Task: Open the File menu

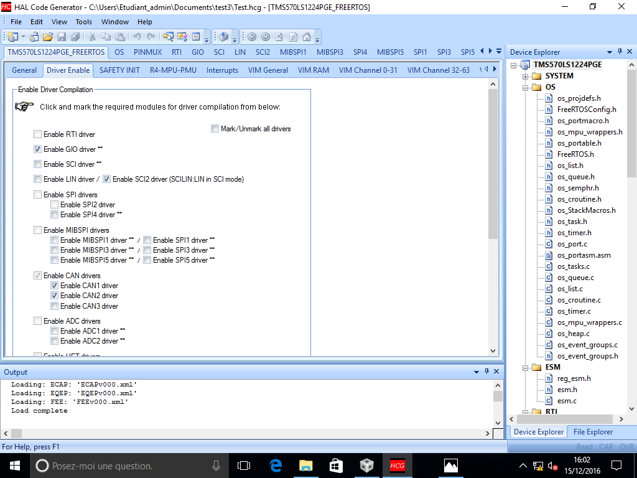Action: [16, 22]
